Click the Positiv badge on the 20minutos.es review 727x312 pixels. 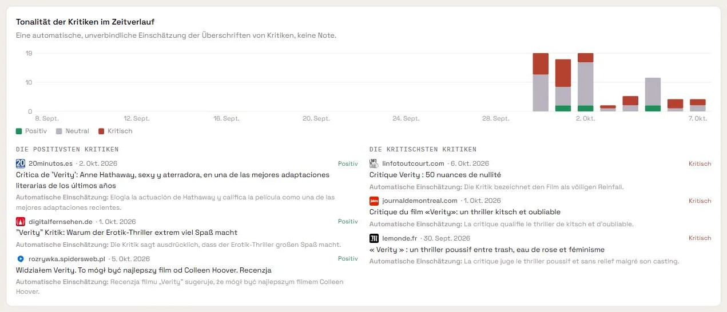tap(348, 163)
